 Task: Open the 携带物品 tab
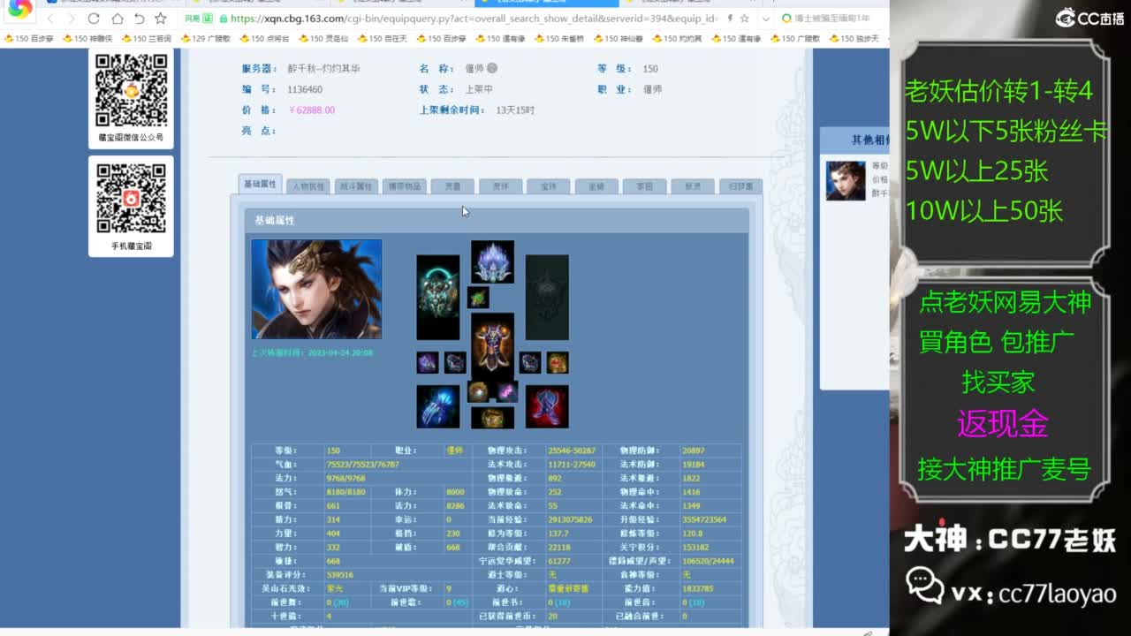pyautogui.click(x=405, y=186)
